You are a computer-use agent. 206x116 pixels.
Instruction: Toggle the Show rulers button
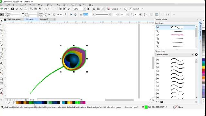click(x=94, y=9)
